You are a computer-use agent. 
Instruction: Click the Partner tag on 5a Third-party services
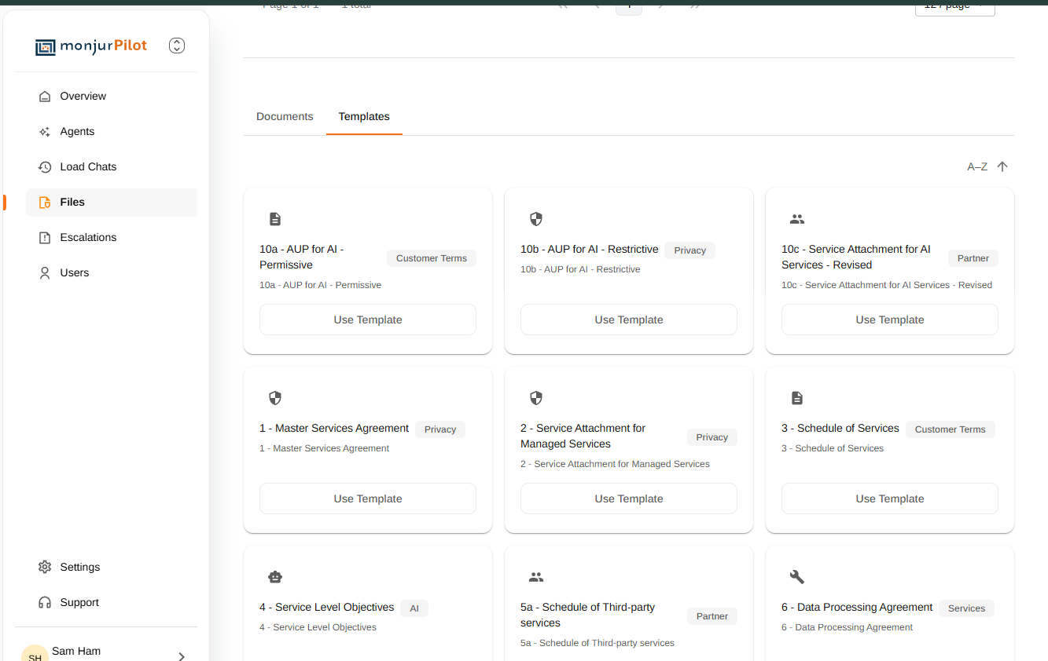coord(712,616)
